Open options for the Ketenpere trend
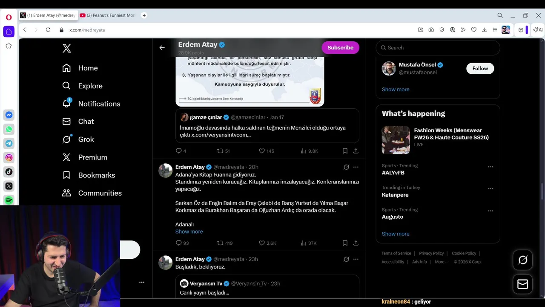The height and width of the screenshot is (307, 545). [x=490, y=189]
